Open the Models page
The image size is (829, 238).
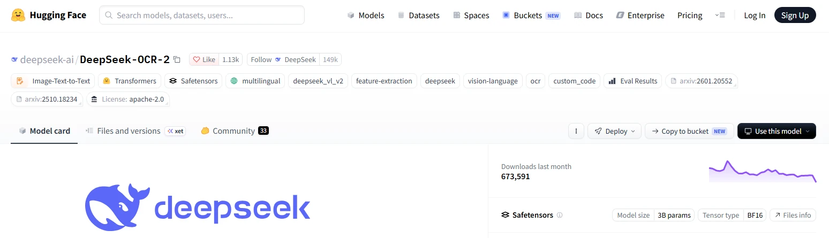(366, 16)
